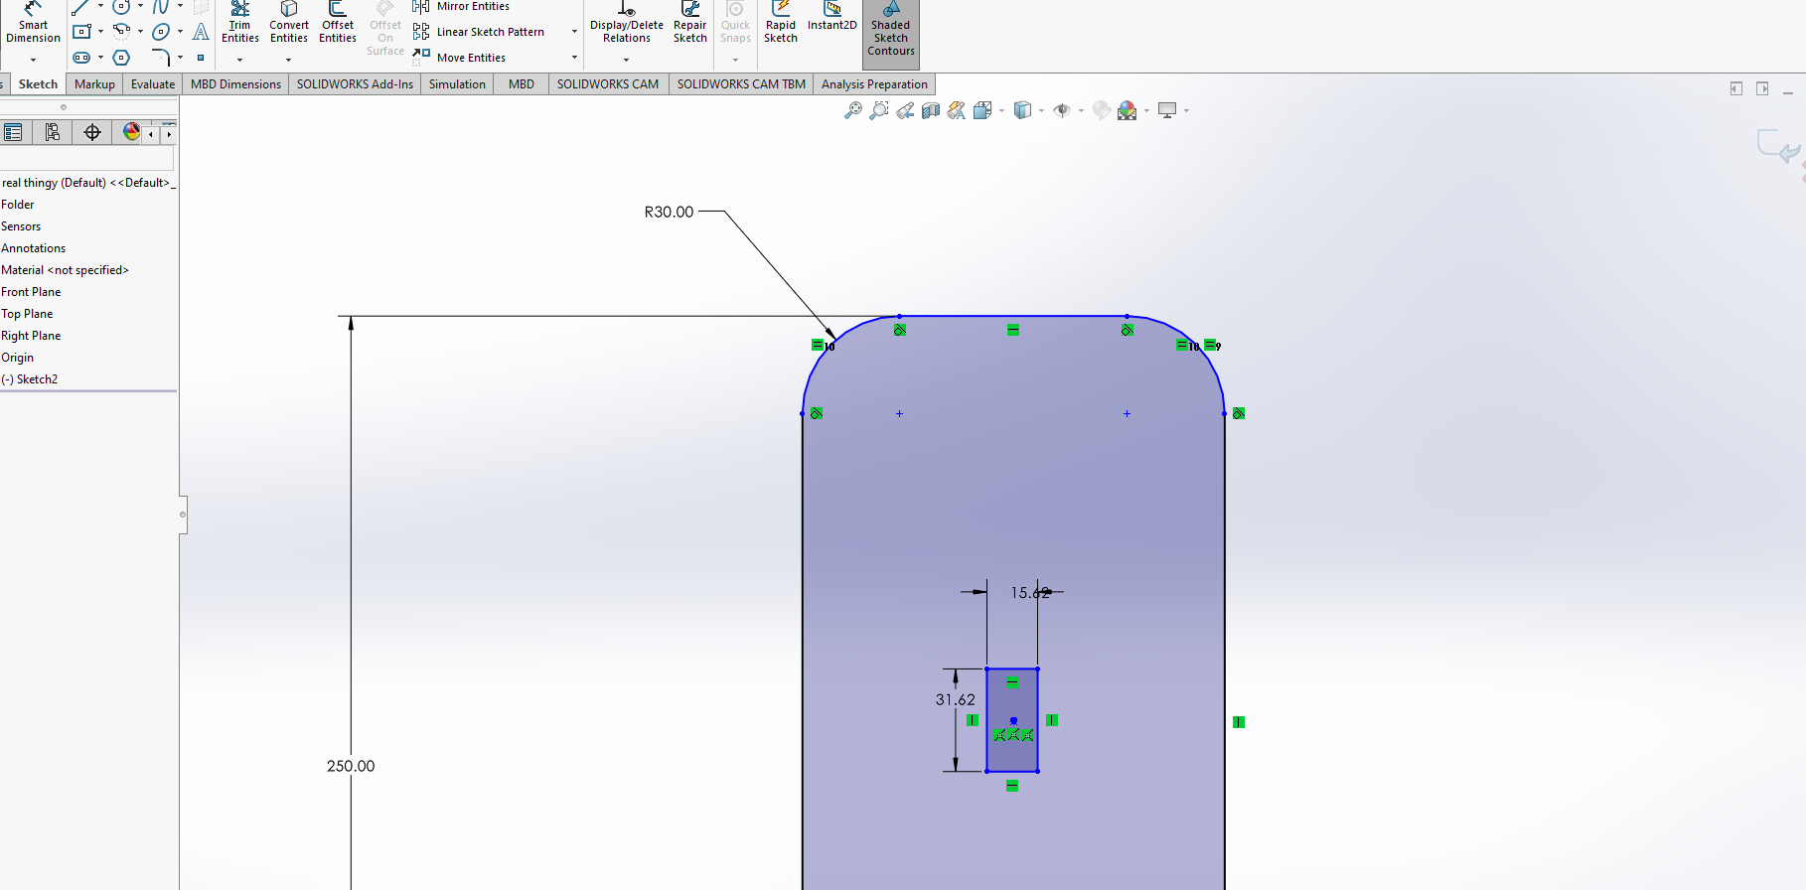1806x890 pixels.
Task: Choose the Offset Entities tool
Action: (x=338, y=24)
